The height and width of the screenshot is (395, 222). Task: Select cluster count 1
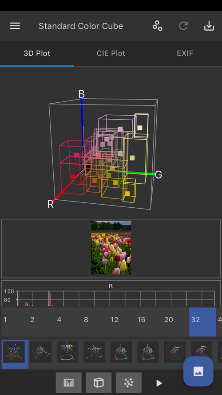pos(15,322)
